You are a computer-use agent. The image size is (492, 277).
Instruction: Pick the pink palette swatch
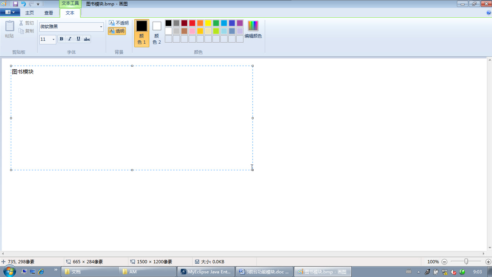[x=192, y=31]
